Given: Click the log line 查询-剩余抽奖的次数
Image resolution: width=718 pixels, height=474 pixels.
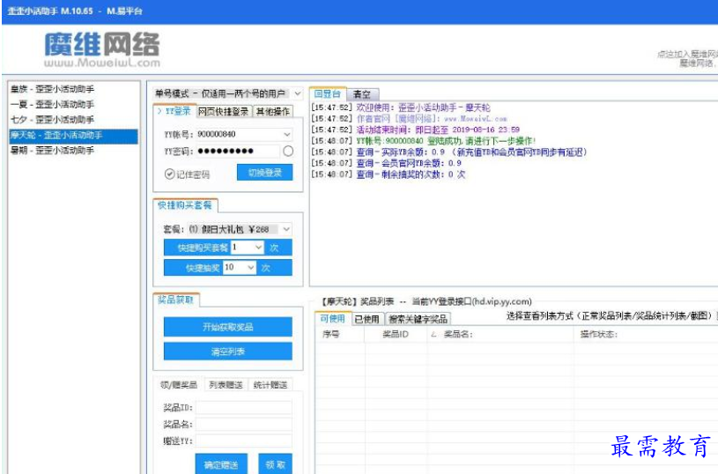Looking at the screenshot, I should click(x=389, y=174).
